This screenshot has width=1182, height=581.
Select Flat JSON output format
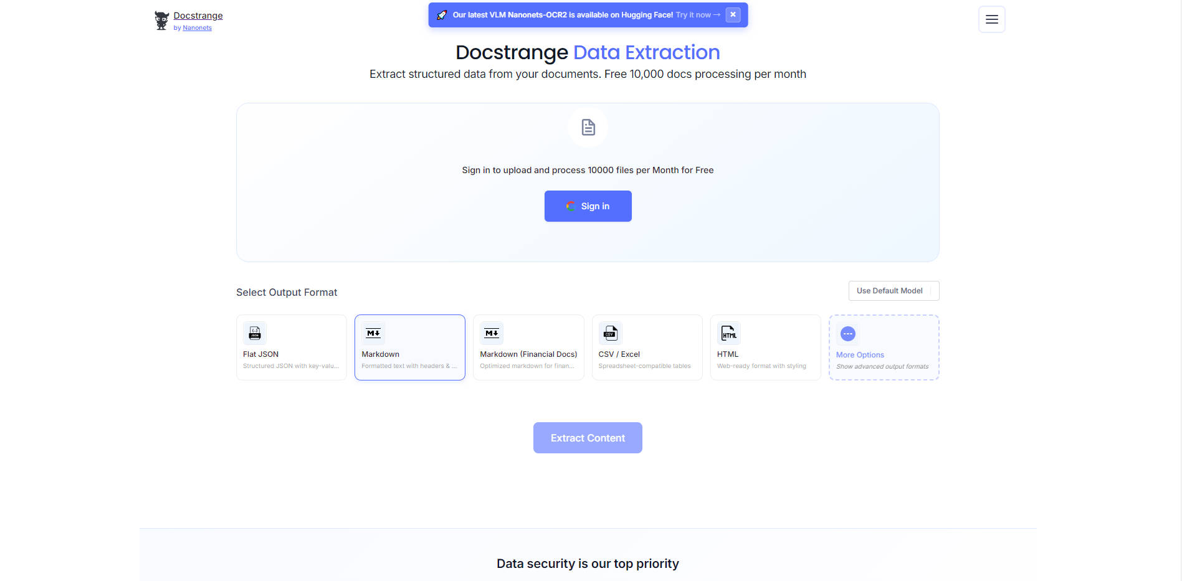(292, 347)
